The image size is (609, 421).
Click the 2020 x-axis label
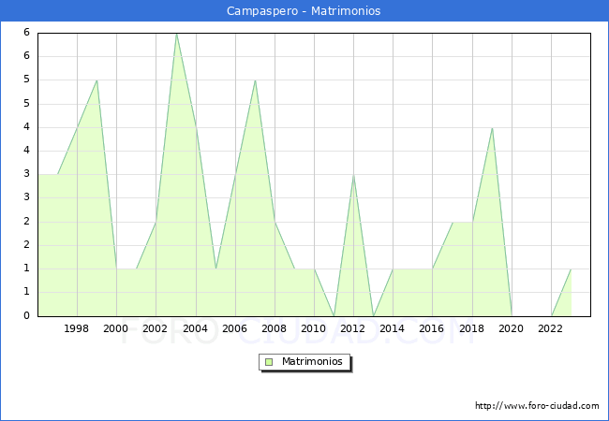coord(512,328)
